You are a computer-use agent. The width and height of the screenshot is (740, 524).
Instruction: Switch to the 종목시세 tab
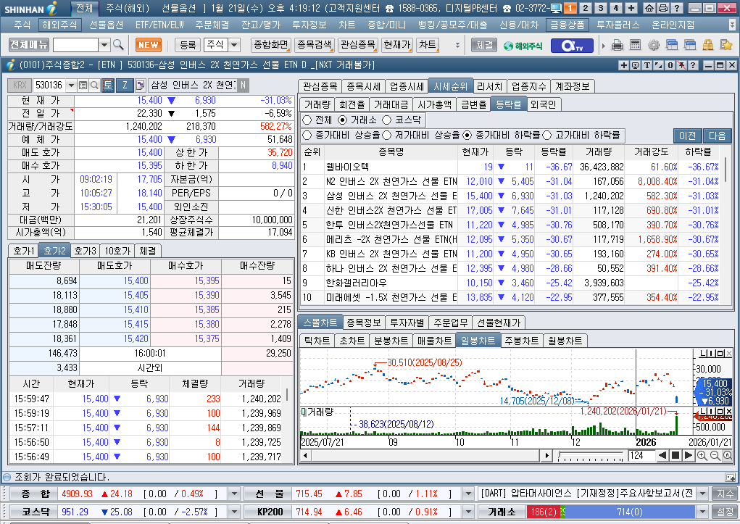pos(363,86)
